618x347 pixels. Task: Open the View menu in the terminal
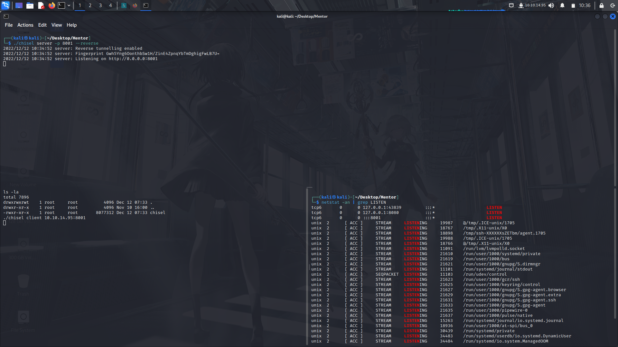point(56,25)
